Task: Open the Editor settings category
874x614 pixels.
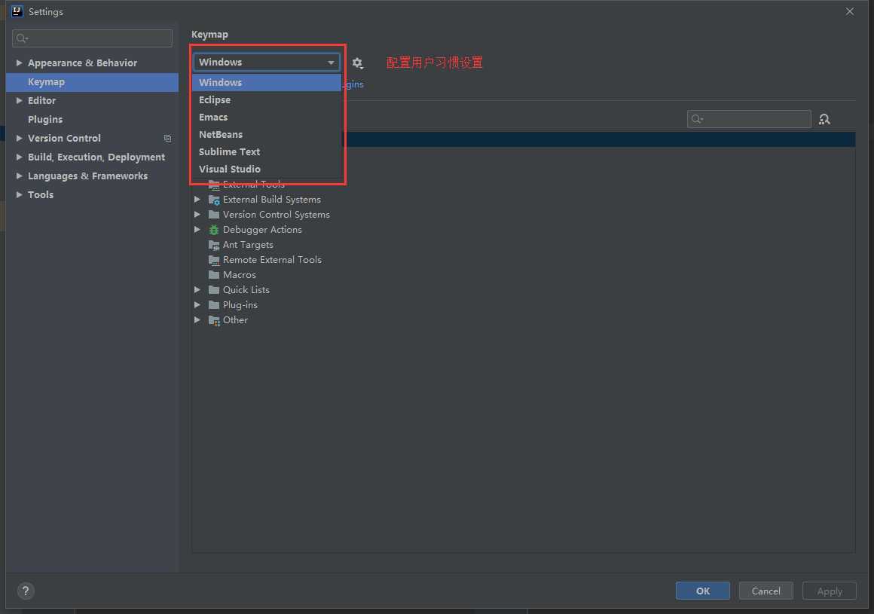Action: coord(92,100)
